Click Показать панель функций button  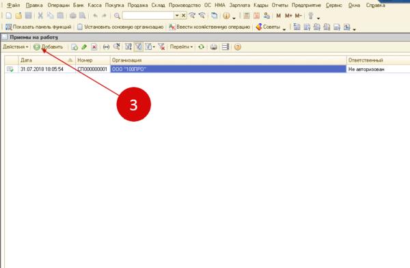(38, 27)
